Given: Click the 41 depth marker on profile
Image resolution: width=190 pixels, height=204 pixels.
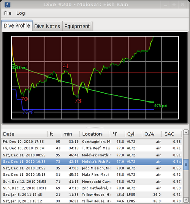Looking at the screenshot, I should pos(66,66).
